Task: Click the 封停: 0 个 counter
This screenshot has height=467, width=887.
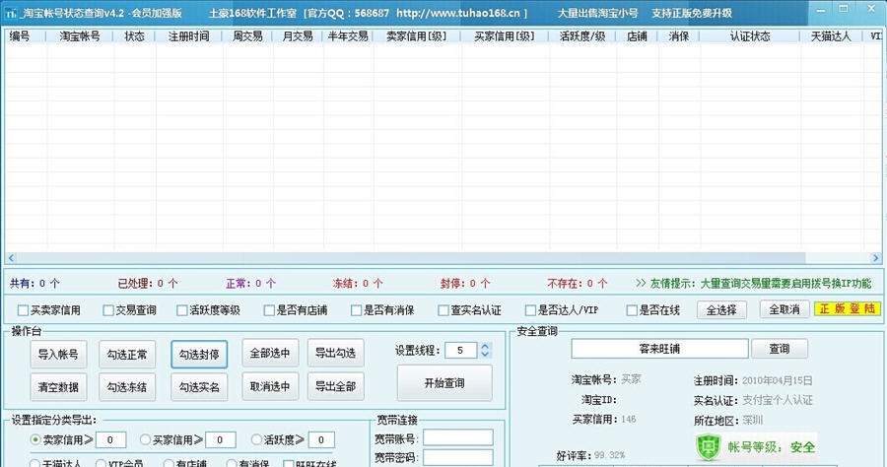Action: [465, 283]
